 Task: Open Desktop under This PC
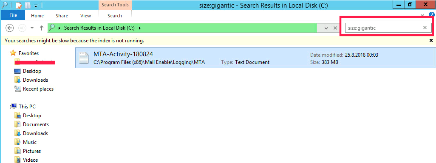32,115
